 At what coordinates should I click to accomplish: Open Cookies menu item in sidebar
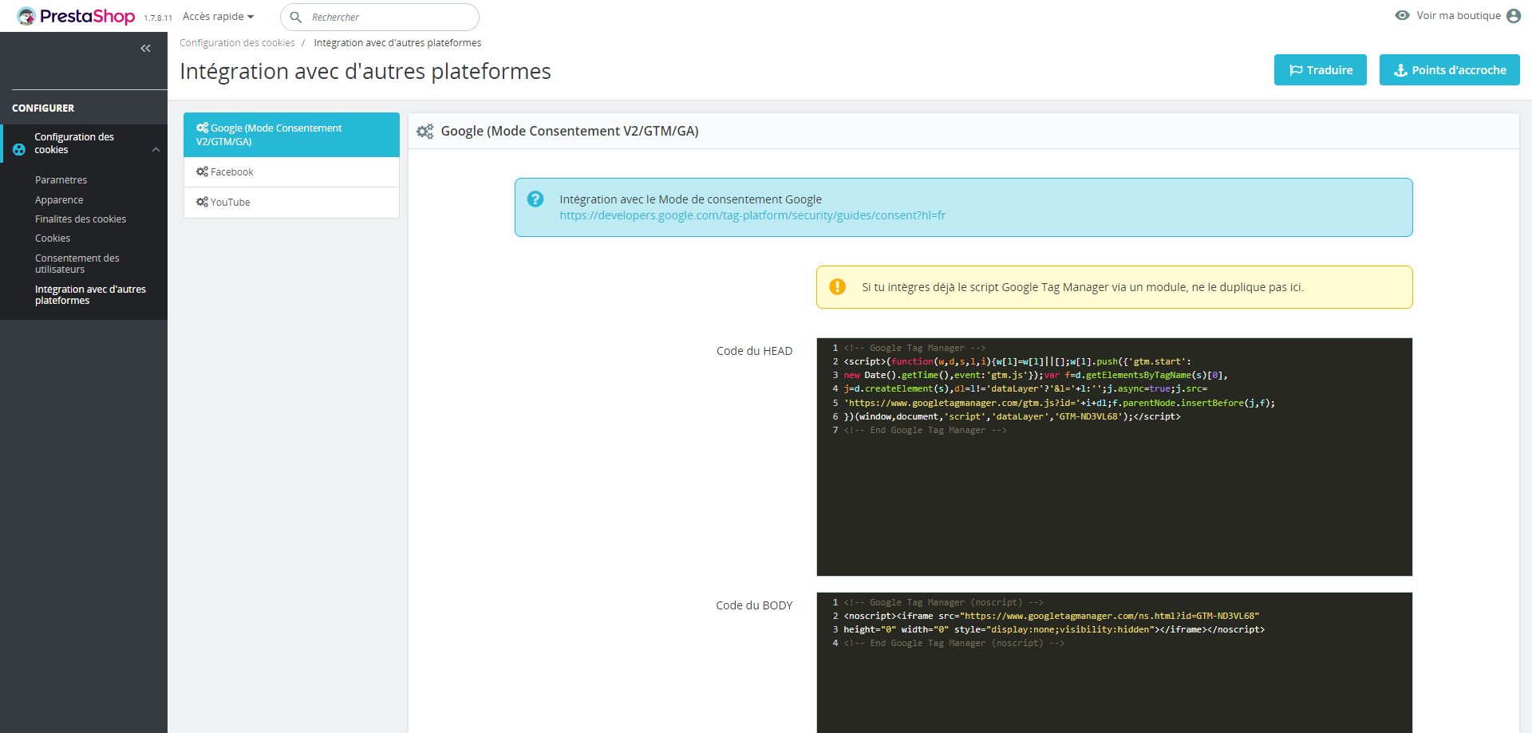53,238
